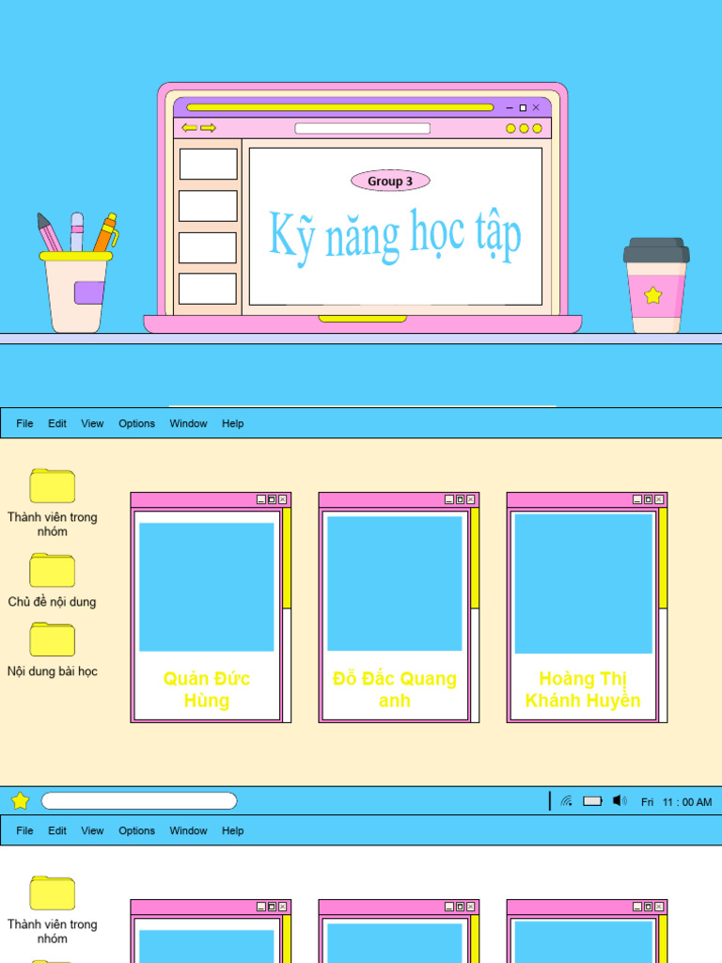Select the second slide thumbnail in laptop sidebar

pyautogui.click(x=208, y=206)
